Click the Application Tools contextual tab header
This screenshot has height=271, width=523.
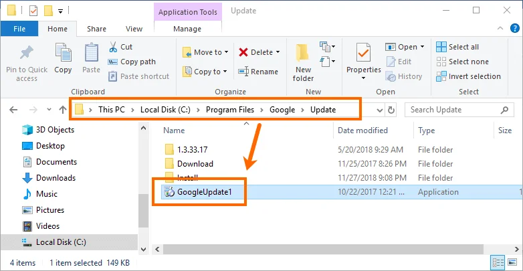click(x=188, y=12)
